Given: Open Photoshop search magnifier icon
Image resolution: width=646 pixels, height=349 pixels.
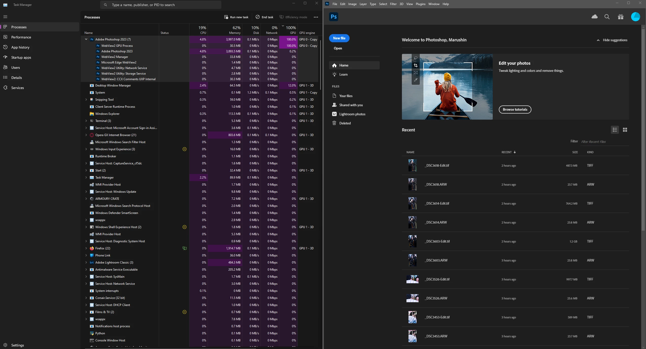Looking at the screenshot, I should [x=607, y=17].
